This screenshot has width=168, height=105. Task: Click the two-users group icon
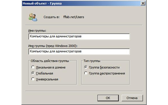(33, 17)
